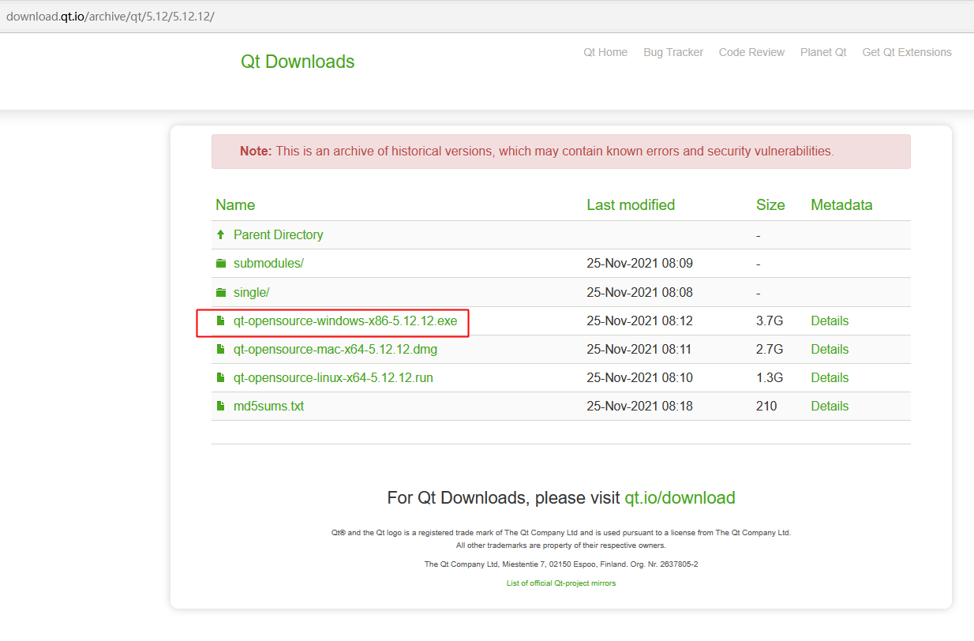View Details for the mac dmg

click(830, 349)
